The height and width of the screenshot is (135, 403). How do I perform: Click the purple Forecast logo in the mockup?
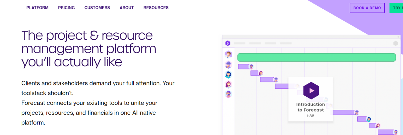[x=228, y=43]
